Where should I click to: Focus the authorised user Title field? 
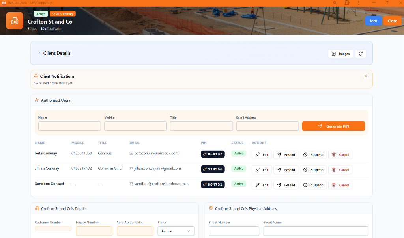click(x=202, y=126)
